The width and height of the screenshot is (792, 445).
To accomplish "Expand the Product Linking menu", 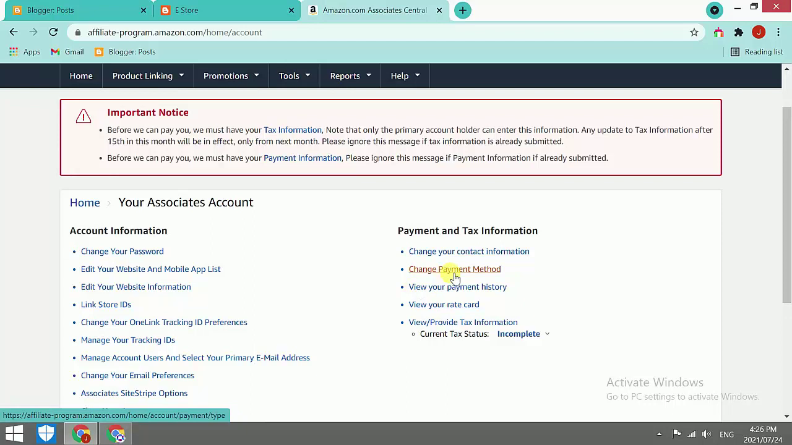I will (x=148, y=75).
